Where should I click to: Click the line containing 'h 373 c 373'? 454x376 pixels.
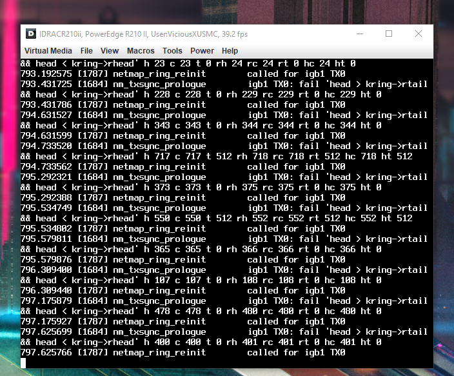(201, 188)
